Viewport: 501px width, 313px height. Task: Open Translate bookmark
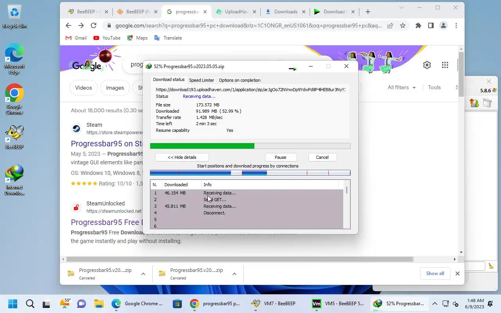[168, 38]
